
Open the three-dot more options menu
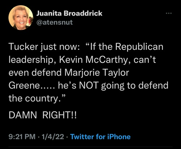click(x=169, y=13)
